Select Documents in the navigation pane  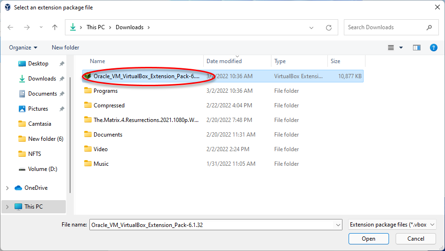click(42, 94)
